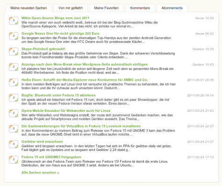This screenshot has width=222, height=186.
Task: Click Flattr counter icon beside Skype-Protokoll geknackt
Action: 14,51
